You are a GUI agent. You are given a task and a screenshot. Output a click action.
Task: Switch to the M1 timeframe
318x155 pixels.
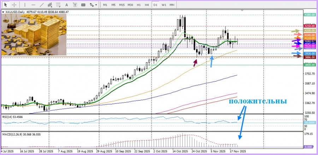tap(105, 5)
